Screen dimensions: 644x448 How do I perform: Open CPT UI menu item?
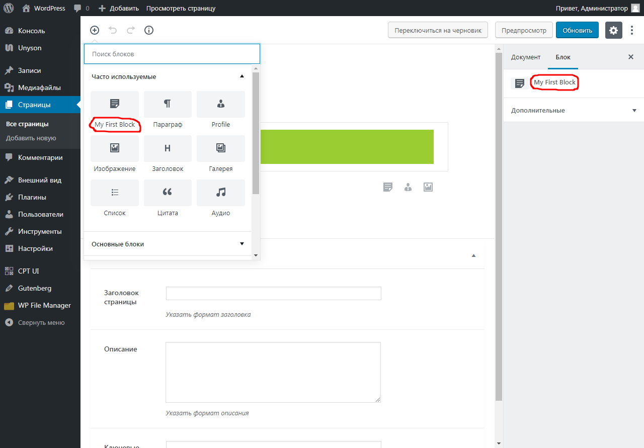[x=40, y=271]
